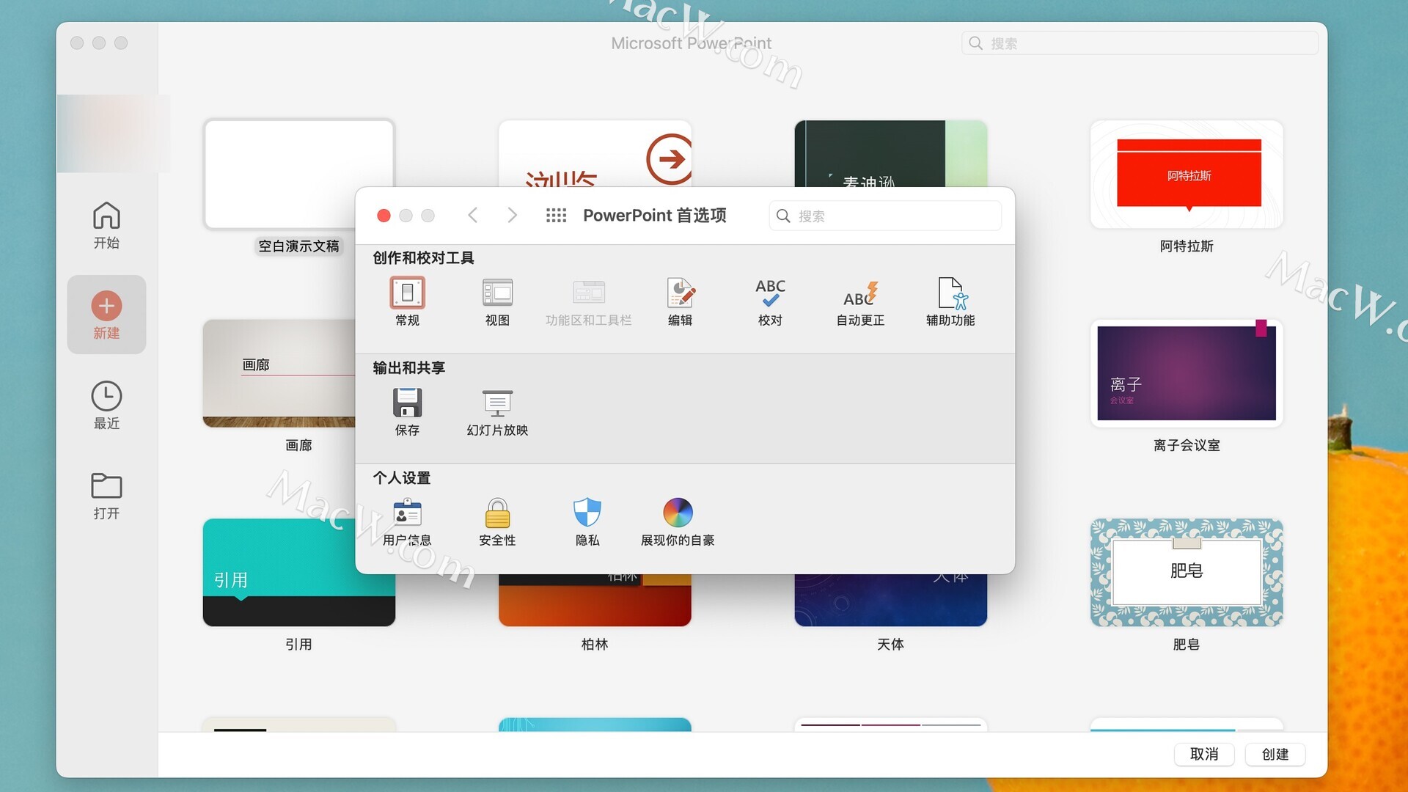Click the 肥皂 label under the template

tap(1187, 644)
